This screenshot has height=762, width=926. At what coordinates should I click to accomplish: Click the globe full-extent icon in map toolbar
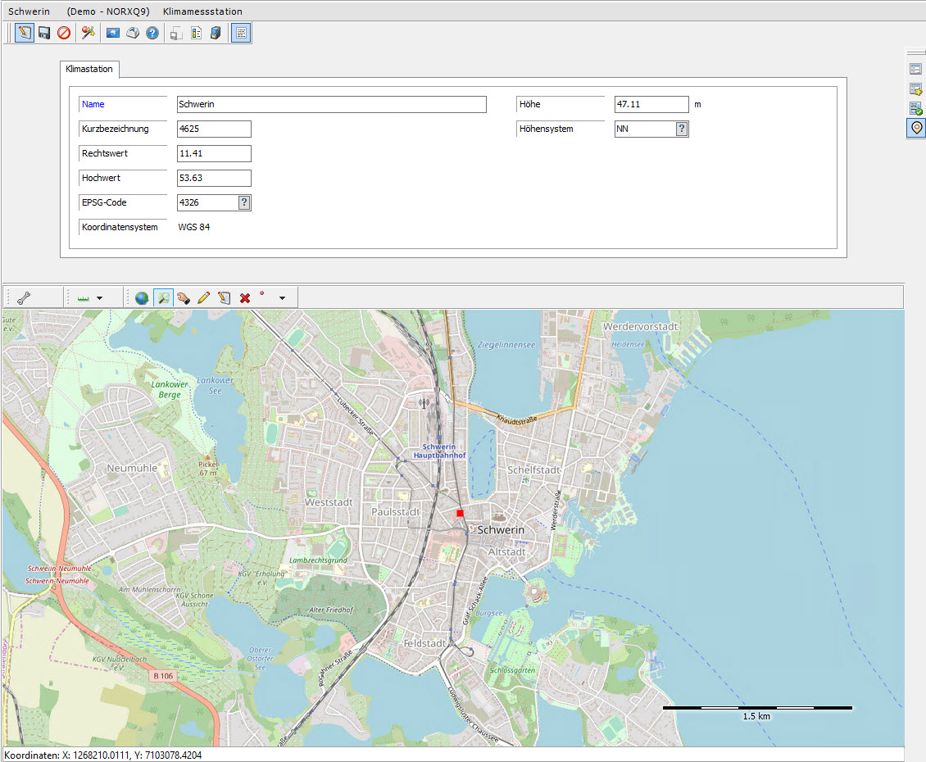[142, 298]
